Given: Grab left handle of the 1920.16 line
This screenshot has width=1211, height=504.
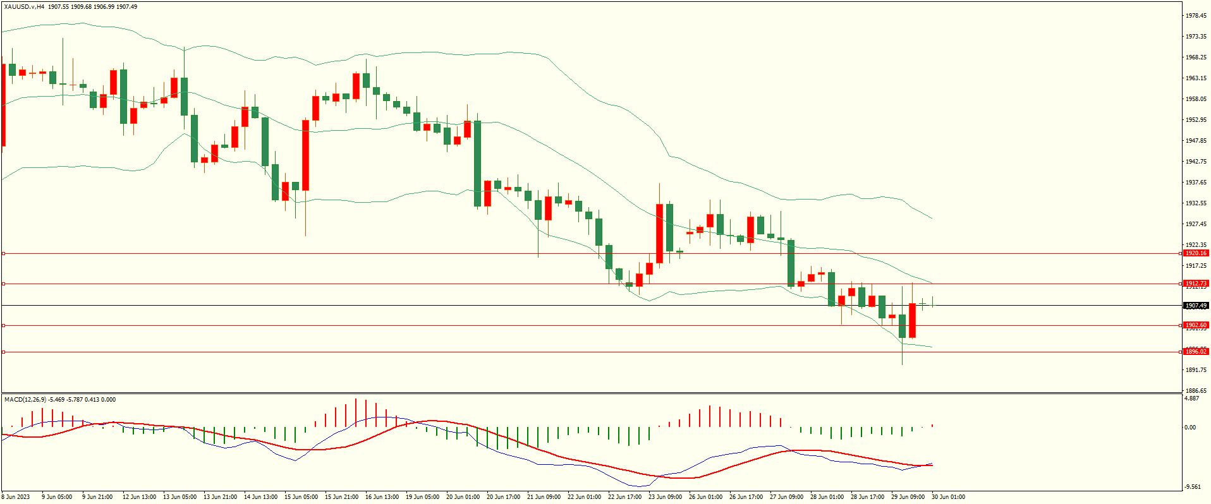Looking at the screenshot, I should click(3, 253).
